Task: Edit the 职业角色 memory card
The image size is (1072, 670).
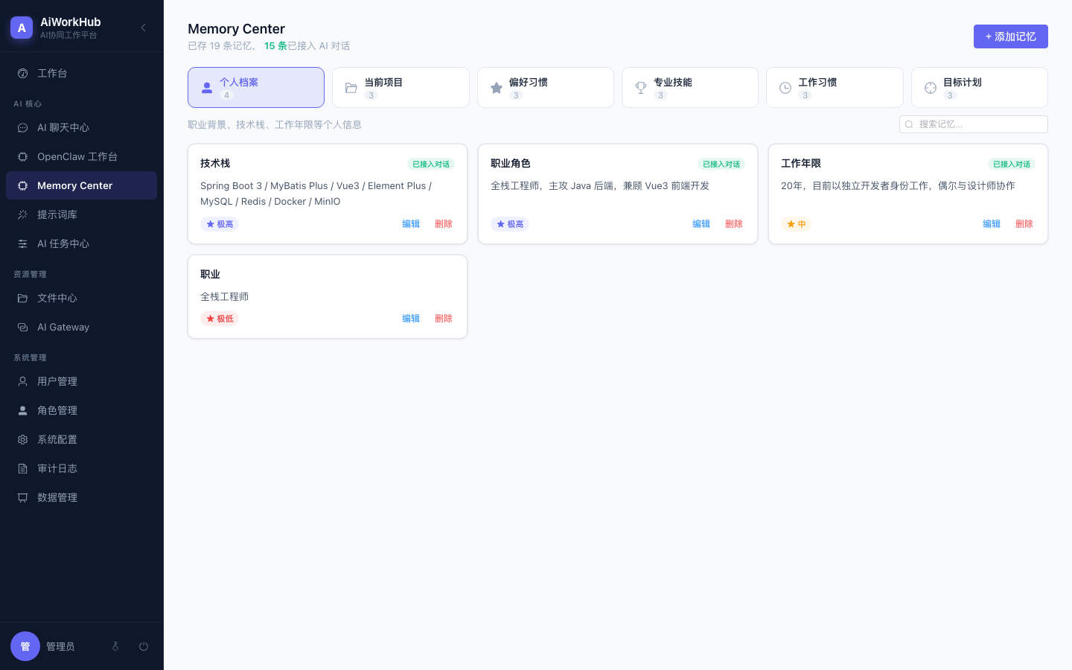Action: point(701,224)
